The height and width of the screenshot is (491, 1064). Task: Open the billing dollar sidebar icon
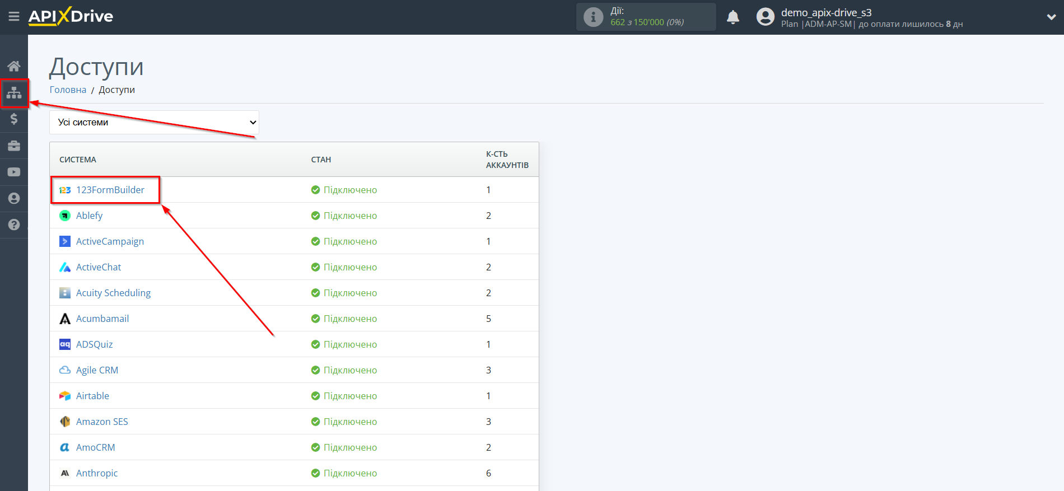click(14, 119)
